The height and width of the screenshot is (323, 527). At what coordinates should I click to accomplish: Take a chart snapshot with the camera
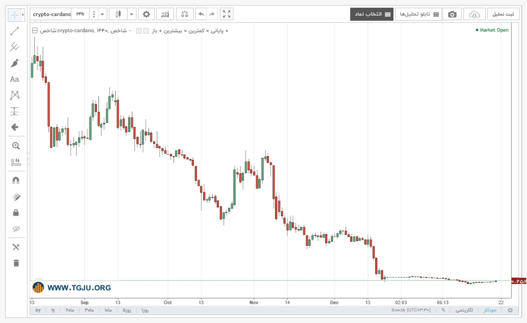(452, 14)
